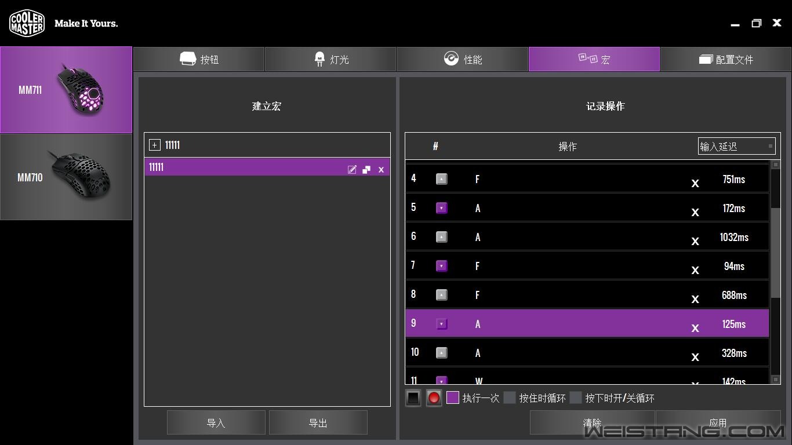Select the MM710 mouse device
The width and height of the screenshot is (792, 445).
click(x=66, y=177)
